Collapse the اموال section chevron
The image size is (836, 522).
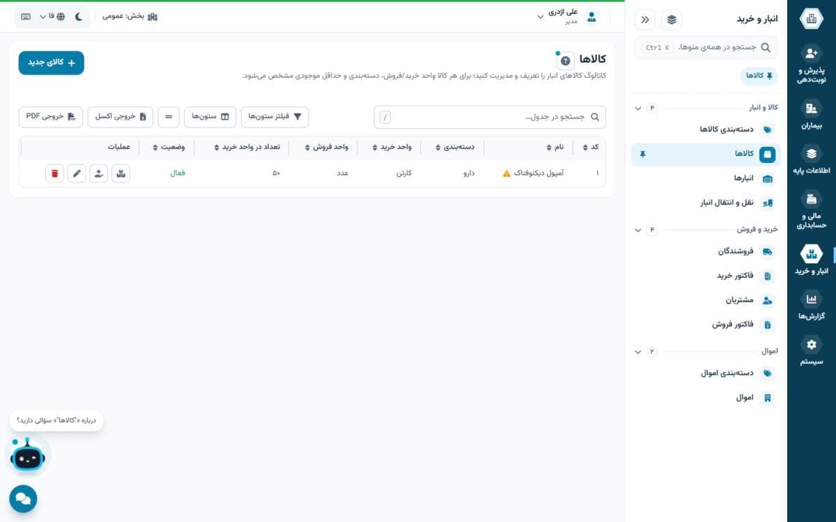[638, 351]
